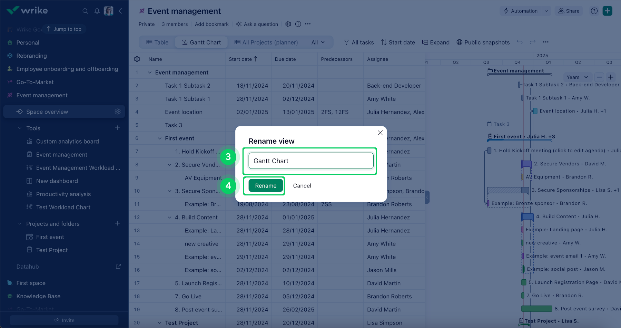
Task: Open the help question mark icon
Action: click(594, 11)
